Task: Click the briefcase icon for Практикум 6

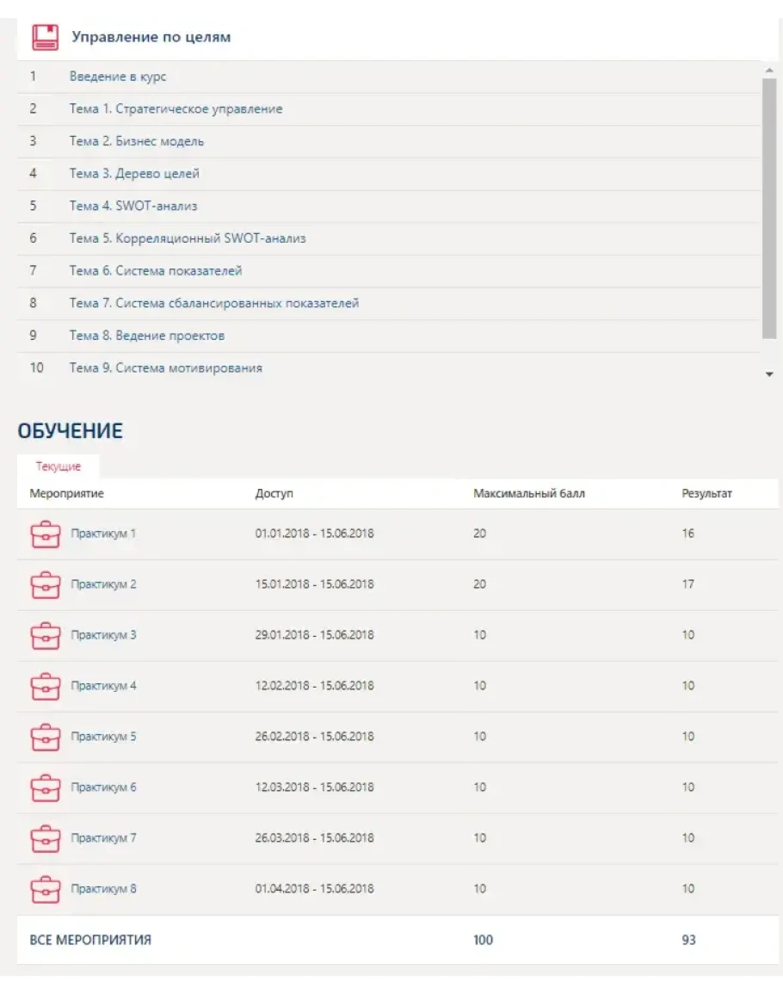Action: click(x=45, y=788)
